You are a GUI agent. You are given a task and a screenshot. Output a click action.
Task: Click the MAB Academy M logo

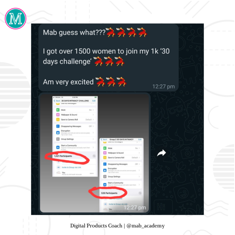point(16,19)
